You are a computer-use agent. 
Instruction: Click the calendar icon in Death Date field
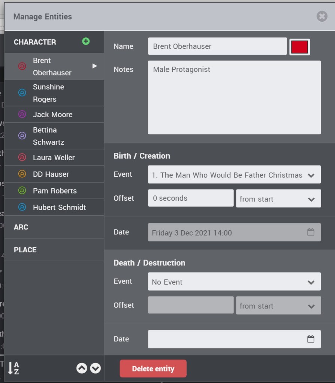[x=311, y=339]
